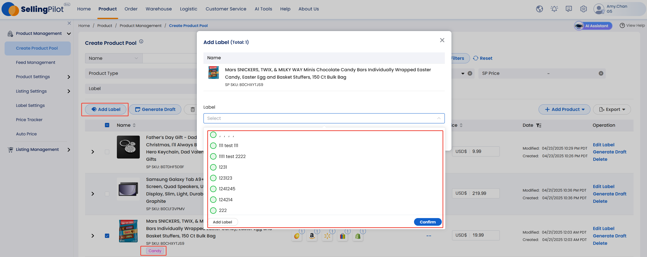Select the '124214' label option
647x257 pixels.
[x=213, y=199]
